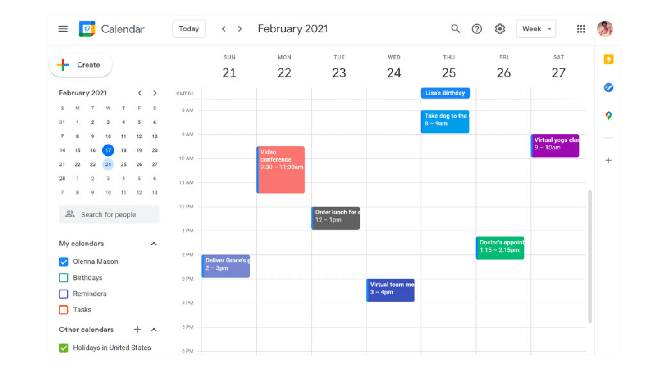Viewport: 667px width, 371px height.
Task: Open the Order lunch event on Tuesday
Action: tap(336, 218)
